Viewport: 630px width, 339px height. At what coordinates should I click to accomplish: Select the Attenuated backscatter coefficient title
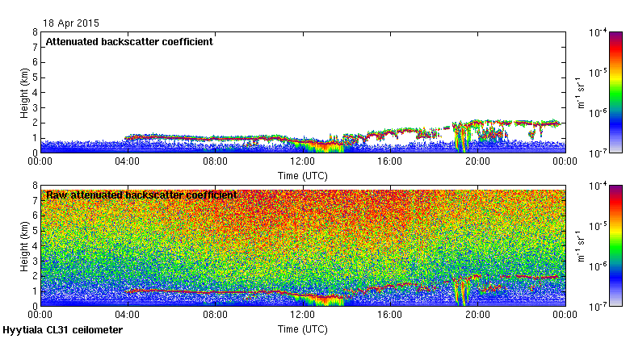tap(129, 42)
